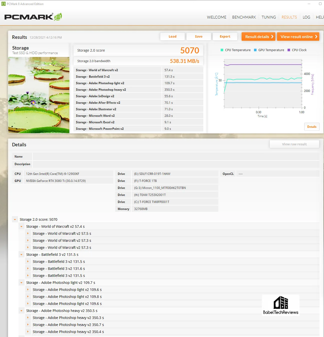Click the Storage lily pad thumbnail
The height and width of the screenshot is (337, 324).
39,95
